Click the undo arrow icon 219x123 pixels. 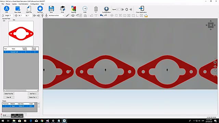coord(102,15)
